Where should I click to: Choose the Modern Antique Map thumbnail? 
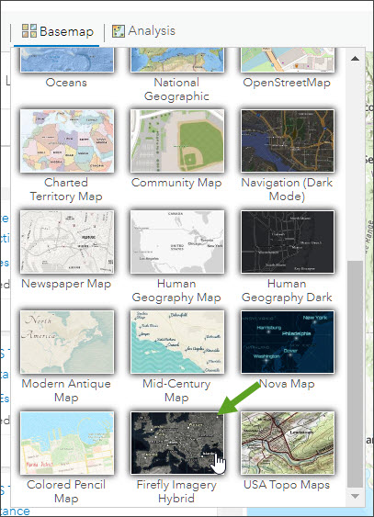tap(67, 342)
